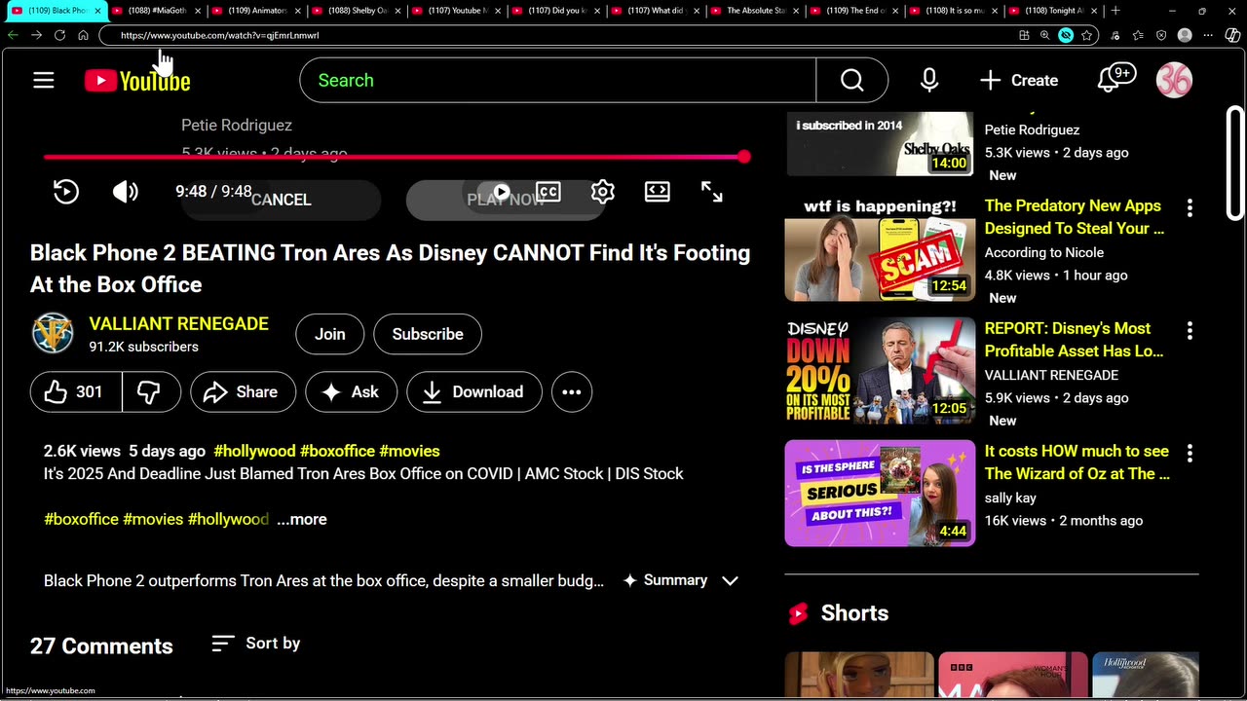
Task: Open the YouTube hamburger guide menu
Action: (x=44, y=81)
